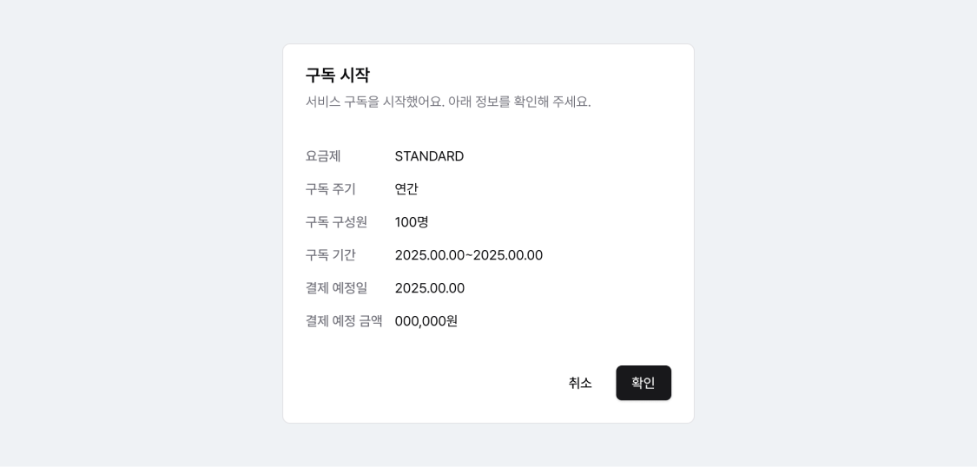Select the 결제 예정일 date value

click(x=430, y=288)
